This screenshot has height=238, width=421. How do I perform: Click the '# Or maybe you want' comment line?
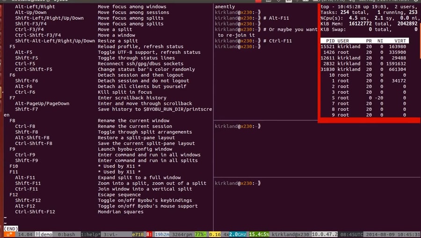coord(290,29)
